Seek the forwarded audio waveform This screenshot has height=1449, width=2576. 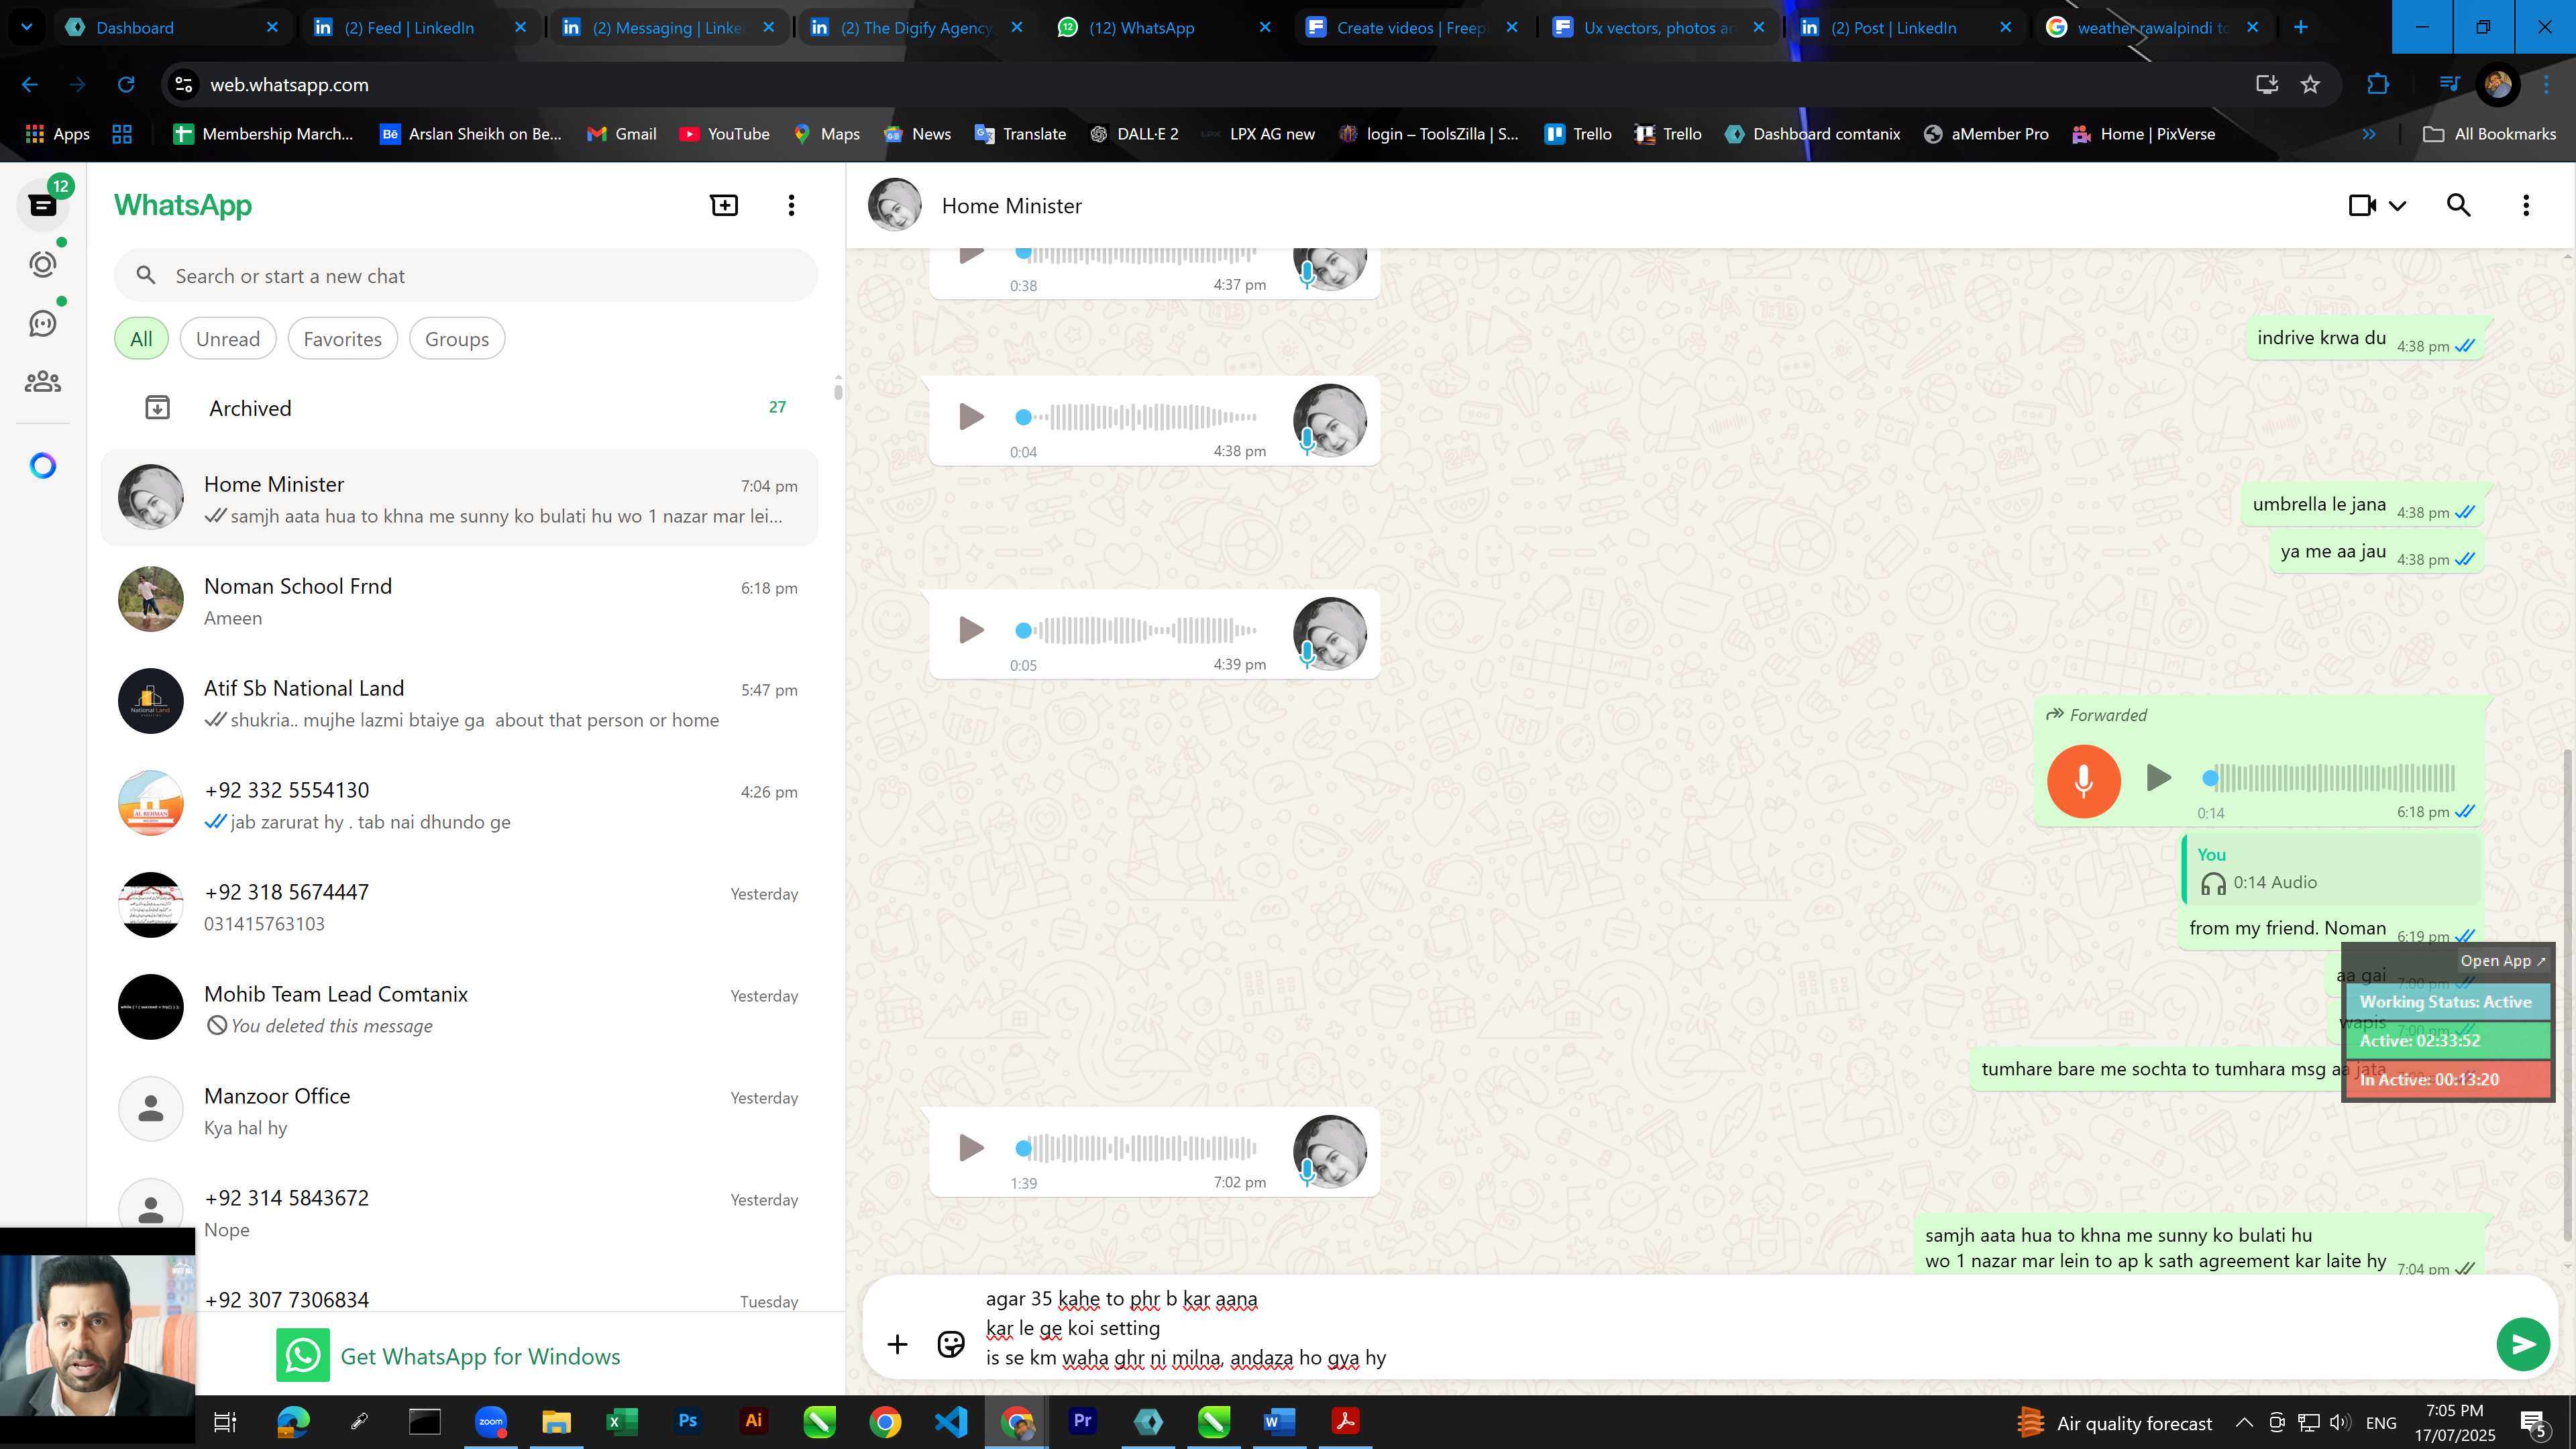click(2328, 777)
